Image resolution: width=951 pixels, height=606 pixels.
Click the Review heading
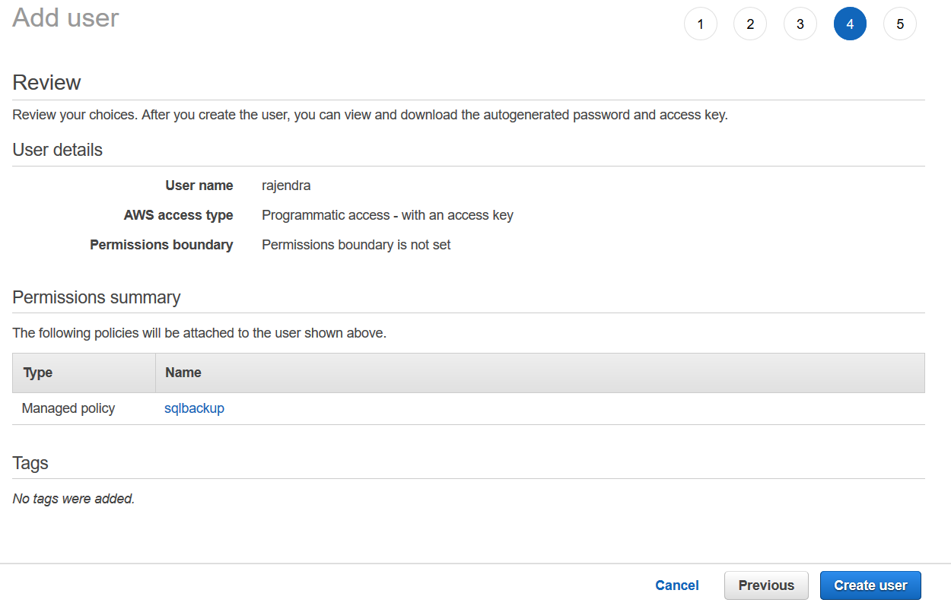point(47,82)
